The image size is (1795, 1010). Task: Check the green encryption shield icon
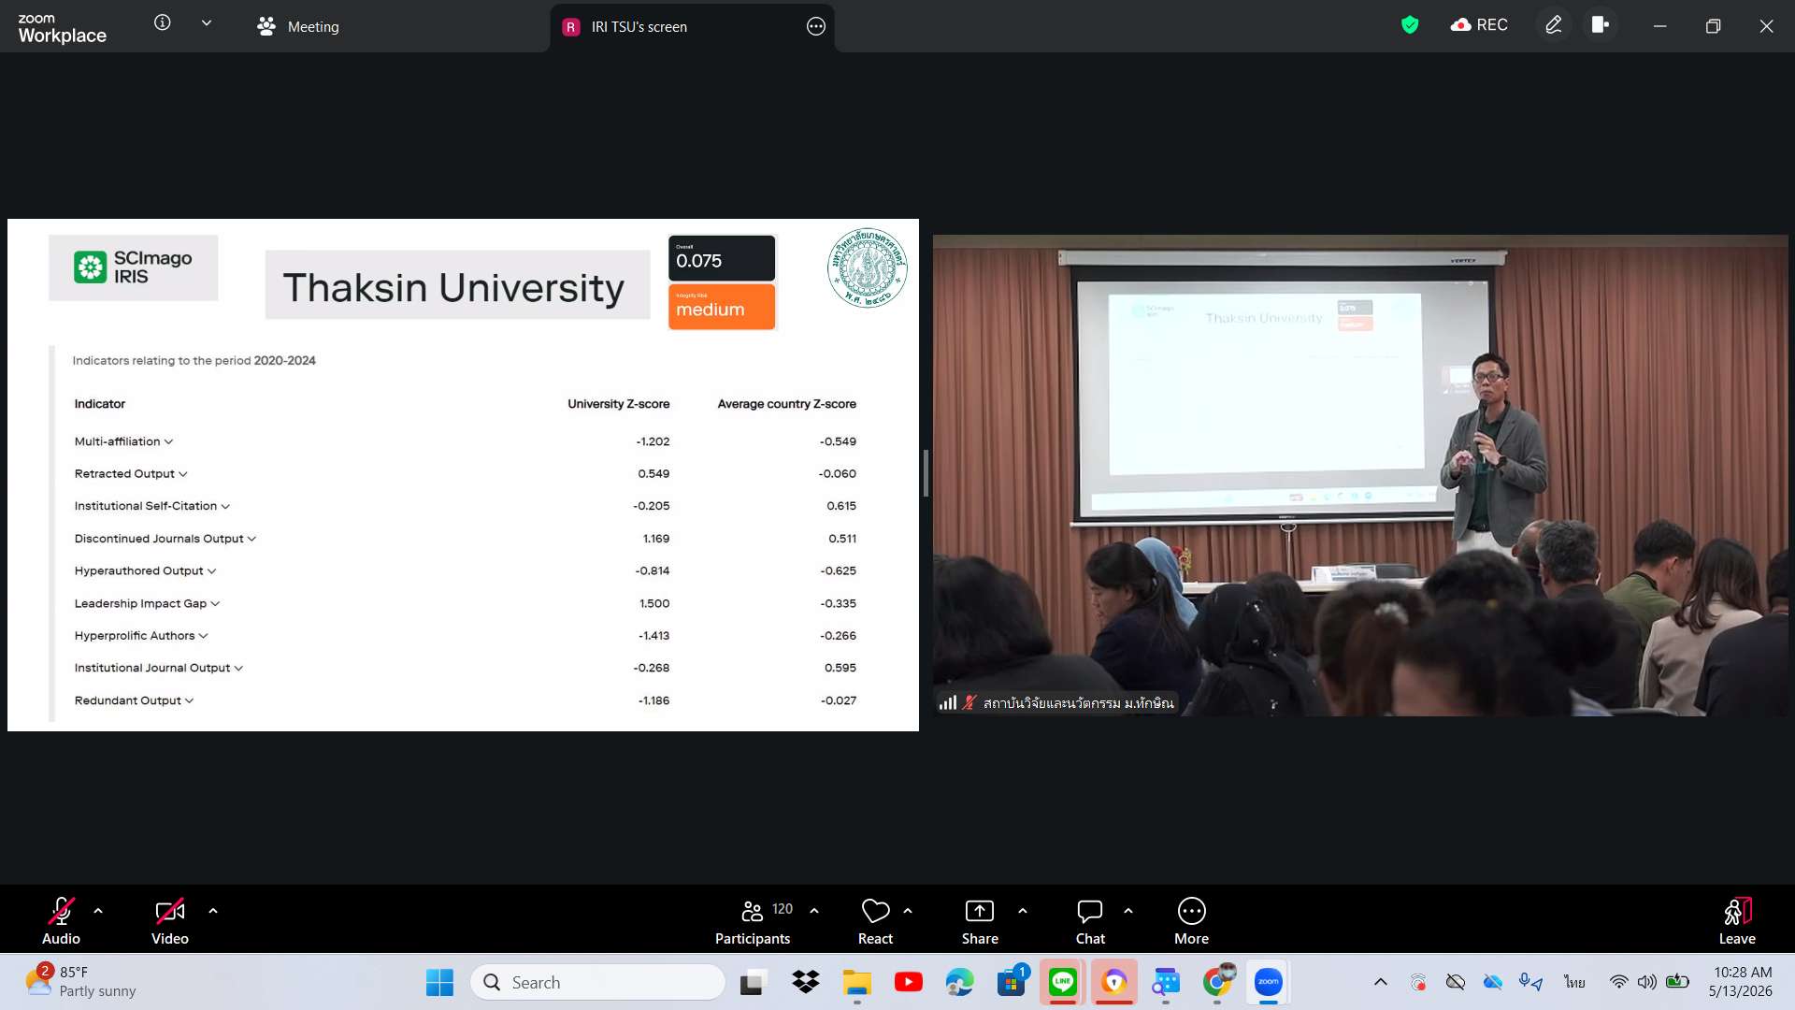pyautogui.click(x=1410, y=25)
